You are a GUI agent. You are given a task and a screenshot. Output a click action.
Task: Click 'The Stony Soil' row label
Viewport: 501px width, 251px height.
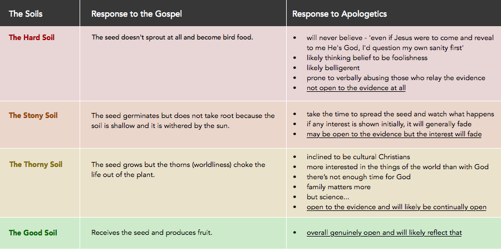pos(33,115)
